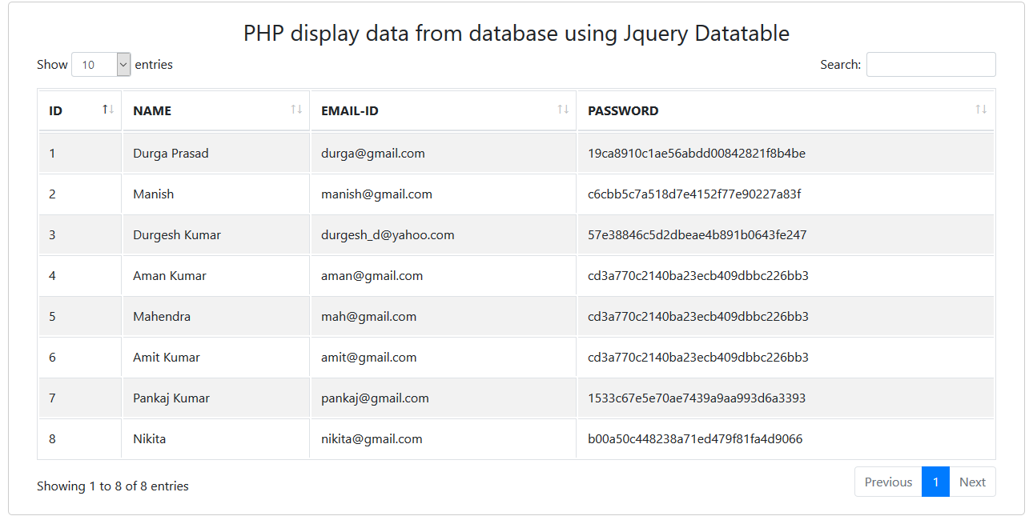Click inside the Search input field
Screen dimensions: 1029x516
931,65
